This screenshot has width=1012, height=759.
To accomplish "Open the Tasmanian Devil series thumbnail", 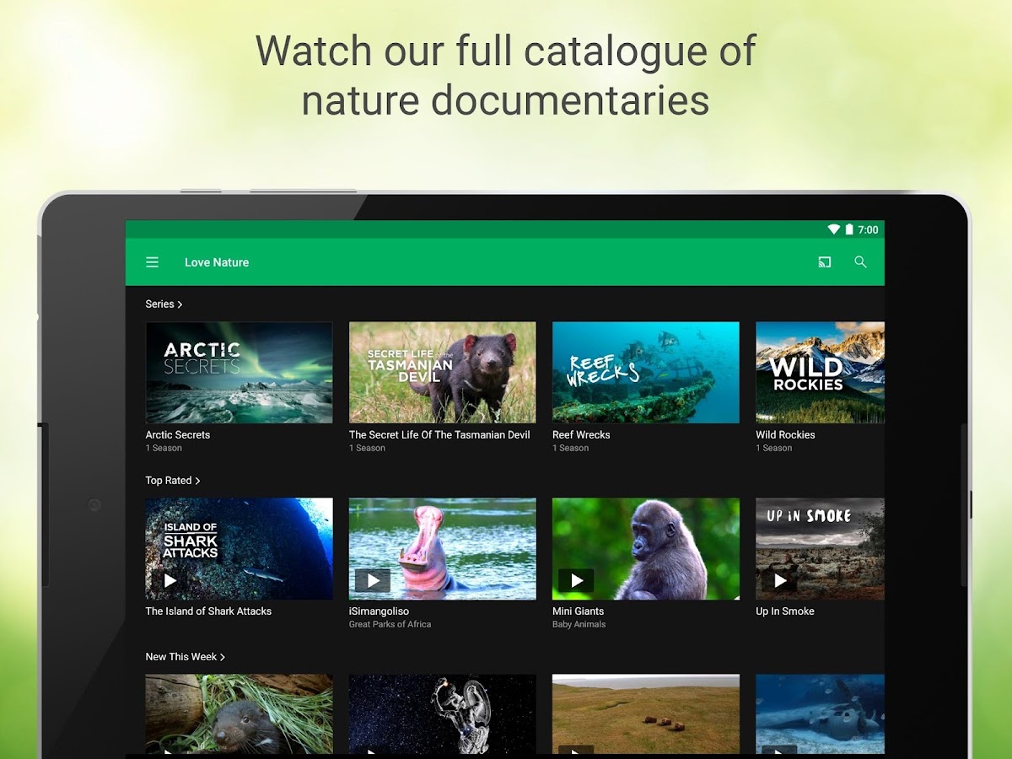I will point(443,372).
